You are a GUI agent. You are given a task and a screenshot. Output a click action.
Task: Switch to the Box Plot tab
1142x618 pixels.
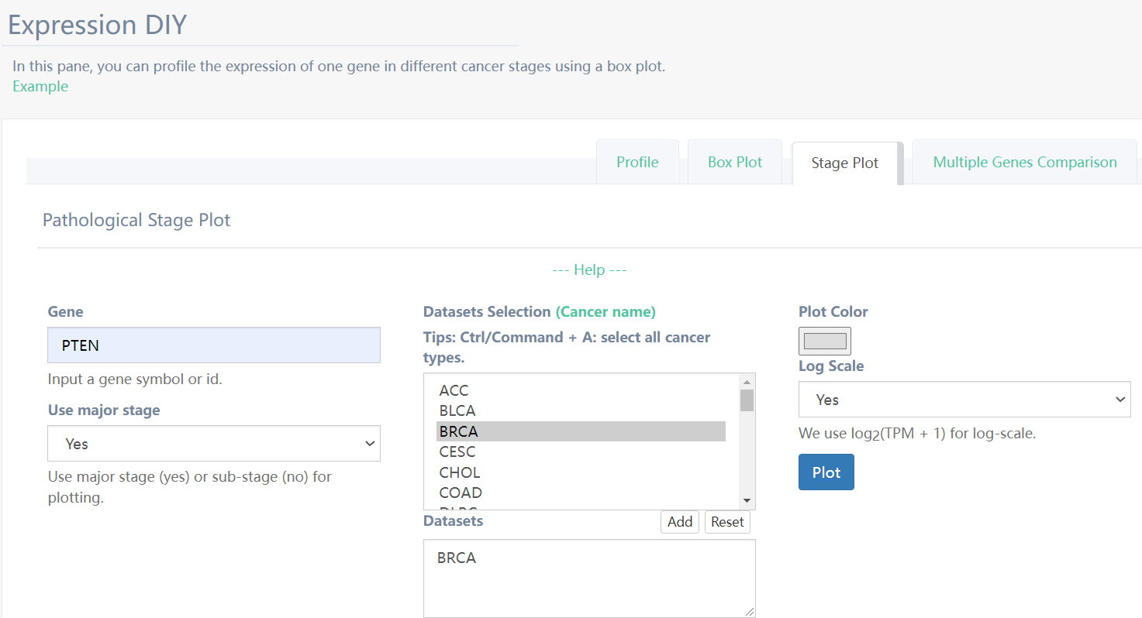(x=735, y=163)
